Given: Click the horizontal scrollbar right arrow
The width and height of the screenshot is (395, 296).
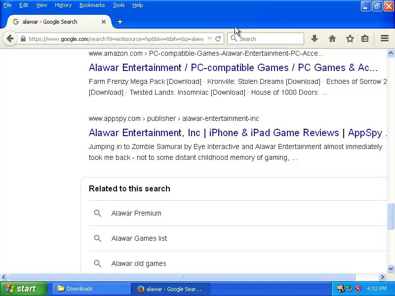Looking at the screenshot, I should 382,277.
